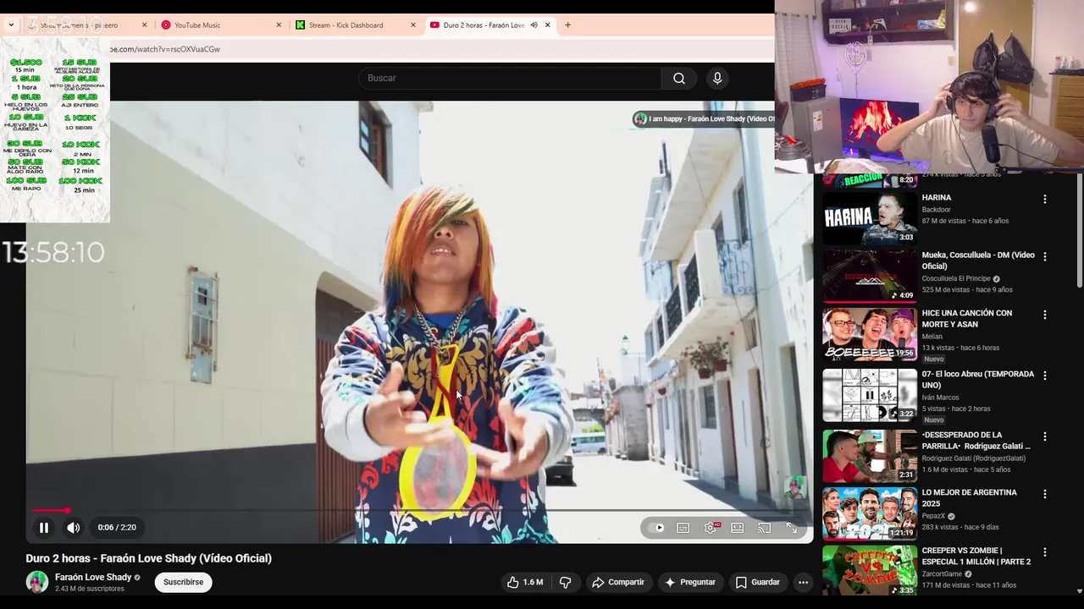Click the 1.6 M likes count
1084x609 pixels.
533,582
